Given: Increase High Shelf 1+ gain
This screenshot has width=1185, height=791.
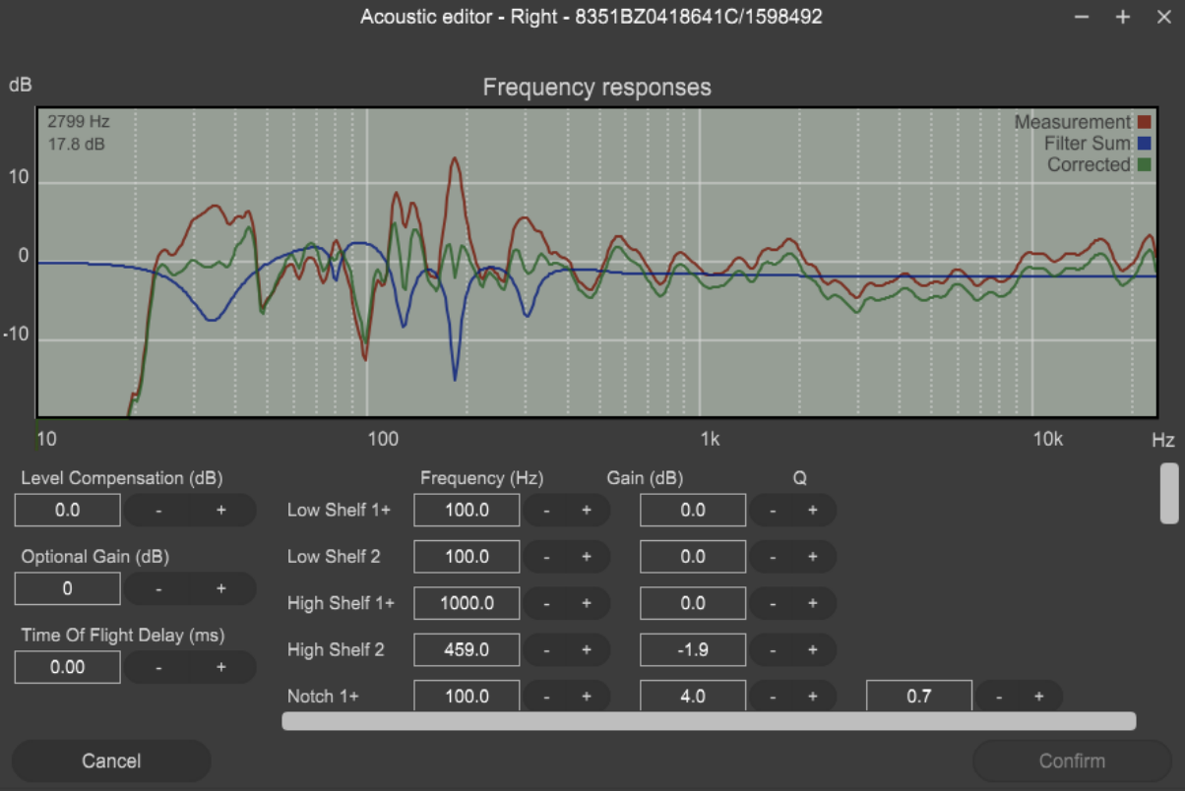Looking at the screenshot, I should click(x=813, y=603).
